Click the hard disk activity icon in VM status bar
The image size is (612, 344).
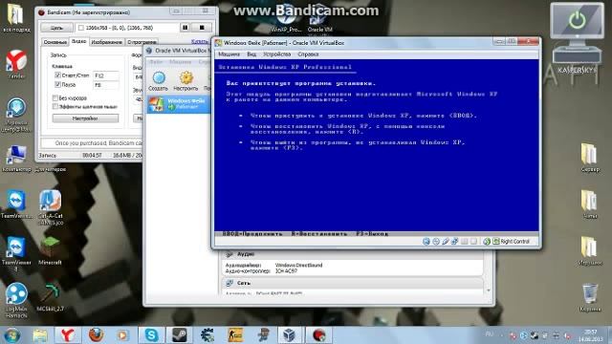426,242
